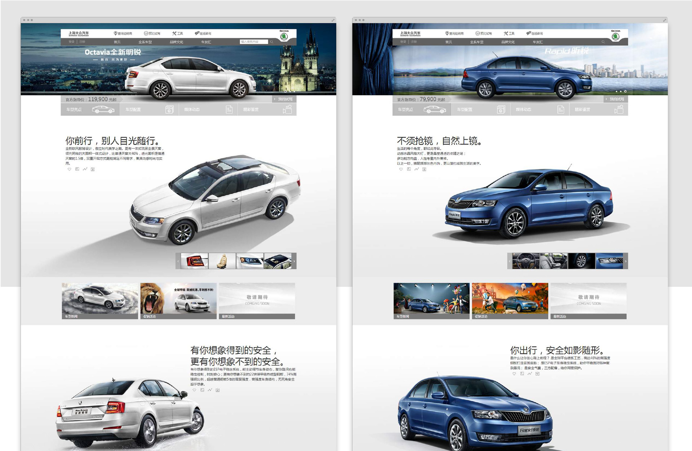This screenshot has height=451, width=692.
Task: Click image icon under 你前行 text
Action: 77,169
